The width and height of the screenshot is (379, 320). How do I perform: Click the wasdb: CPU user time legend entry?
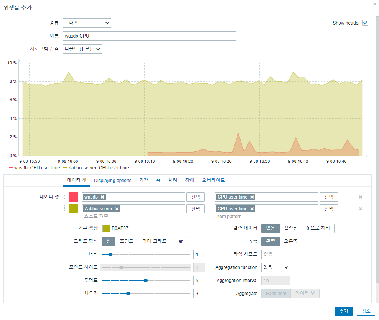[34, 168]
